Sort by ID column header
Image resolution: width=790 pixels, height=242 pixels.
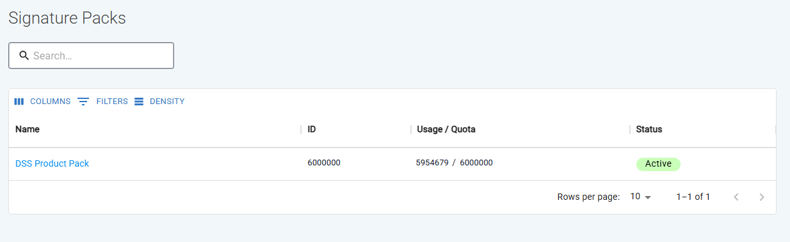312,129
